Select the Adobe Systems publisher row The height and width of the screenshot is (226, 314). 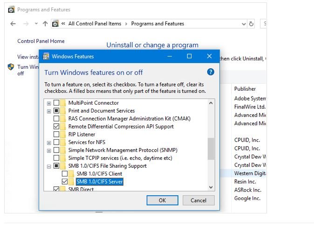click(x=250, y=99)
